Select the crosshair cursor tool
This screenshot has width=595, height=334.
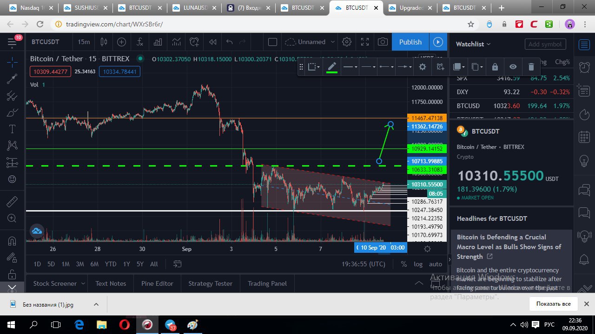tap(12, 62)
